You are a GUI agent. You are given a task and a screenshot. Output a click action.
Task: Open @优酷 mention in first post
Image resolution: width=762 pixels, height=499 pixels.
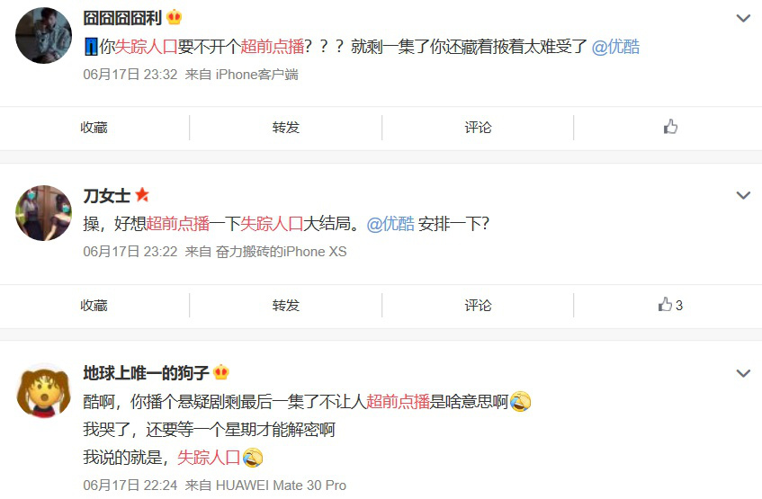pyautogui.click(x=615, y=47)
